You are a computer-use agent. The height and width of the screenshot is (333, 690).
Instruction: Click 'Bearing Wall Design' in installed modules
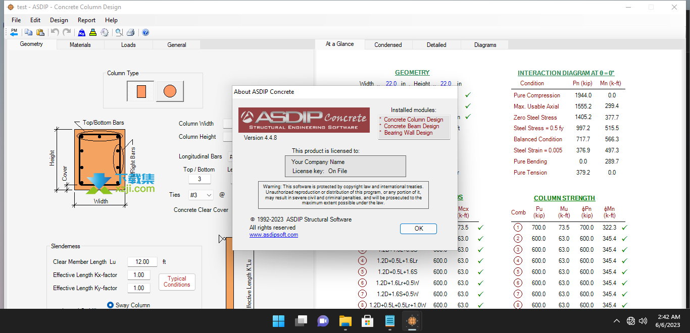[x=408, y=133]
